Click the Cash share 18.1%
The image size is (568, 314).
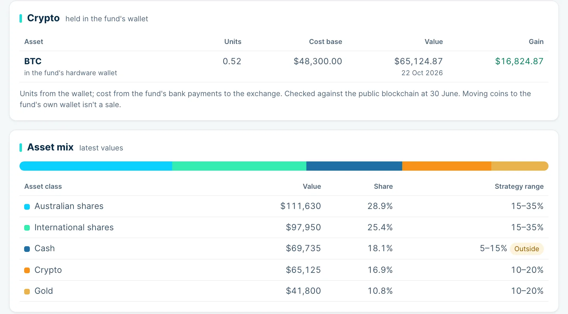pos(380,248)
